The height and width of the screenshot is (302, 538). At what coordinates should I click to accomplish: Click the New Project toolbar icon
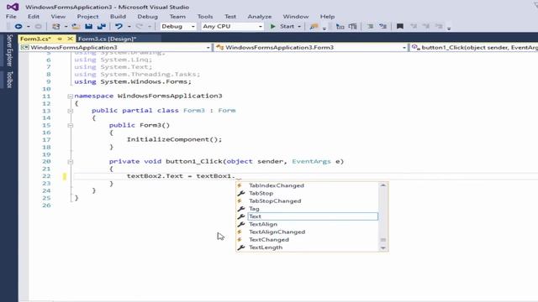56,26
